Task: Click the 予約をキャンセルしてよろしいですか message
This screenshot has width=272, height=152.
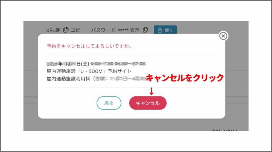Action: (x=89, y=46)
